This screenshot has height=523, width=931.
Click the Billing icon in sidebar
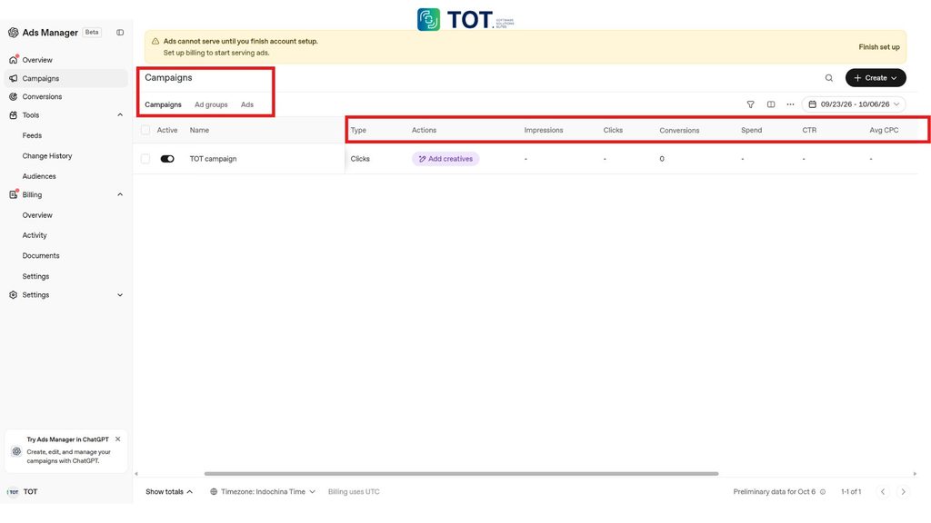click(13, 194)
